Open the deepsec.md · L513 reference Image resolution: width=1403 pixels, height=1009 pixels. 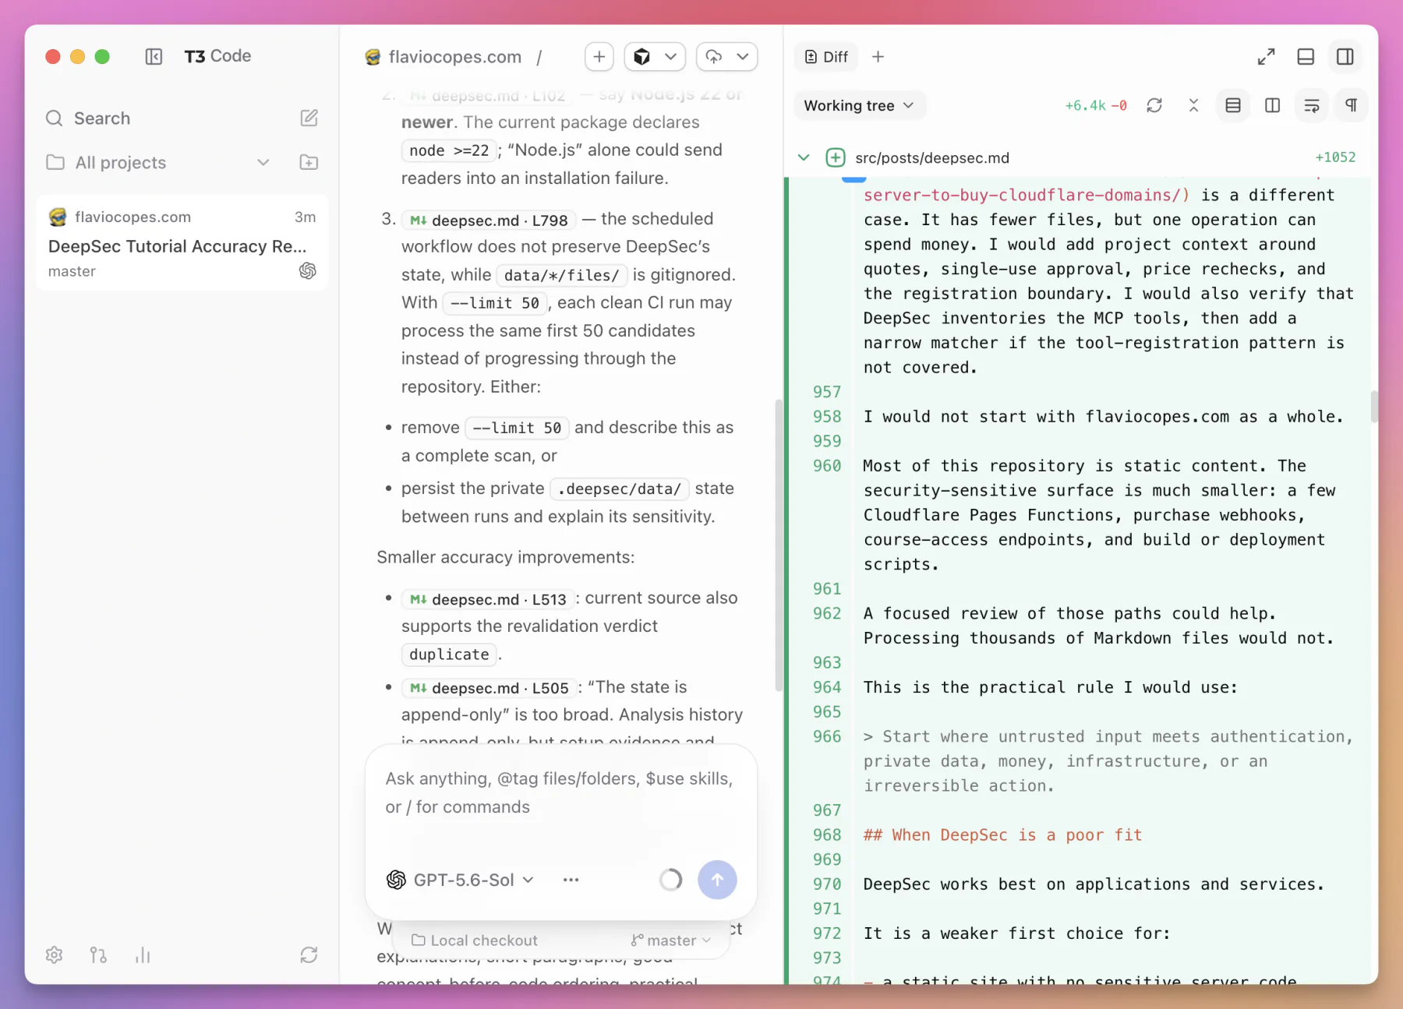tap(488, 599)
